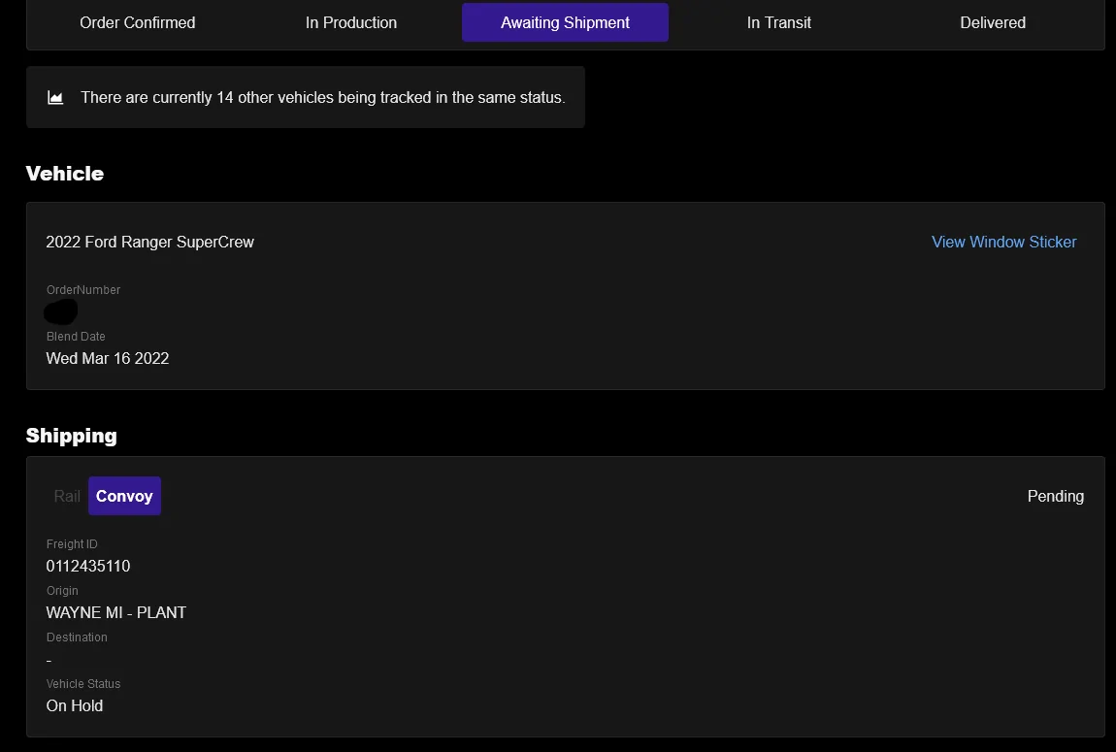Viewport: 1116px width, 752px height.
Task: Click the On Hold vehicle status value
Action: point(75,705)
